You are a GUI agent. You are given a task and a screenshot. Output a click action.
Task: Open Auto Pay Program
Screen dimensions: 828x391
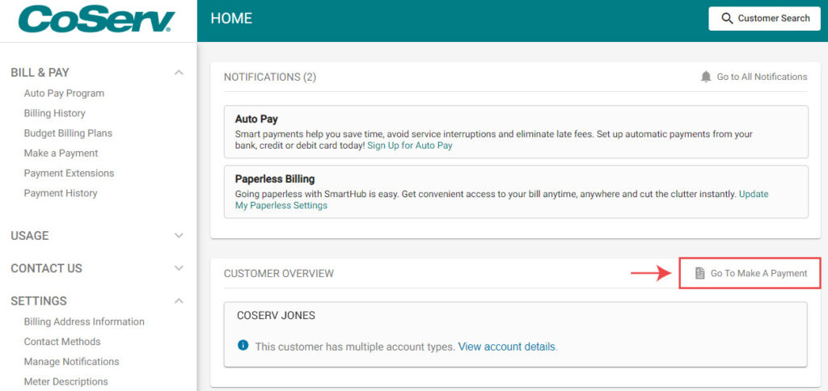click(64, 94)
